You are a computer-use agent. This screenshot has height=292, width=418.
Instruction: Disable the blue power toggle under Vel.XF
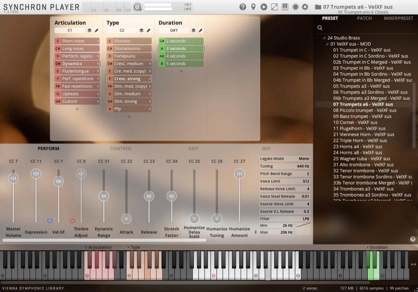(50, 220)
